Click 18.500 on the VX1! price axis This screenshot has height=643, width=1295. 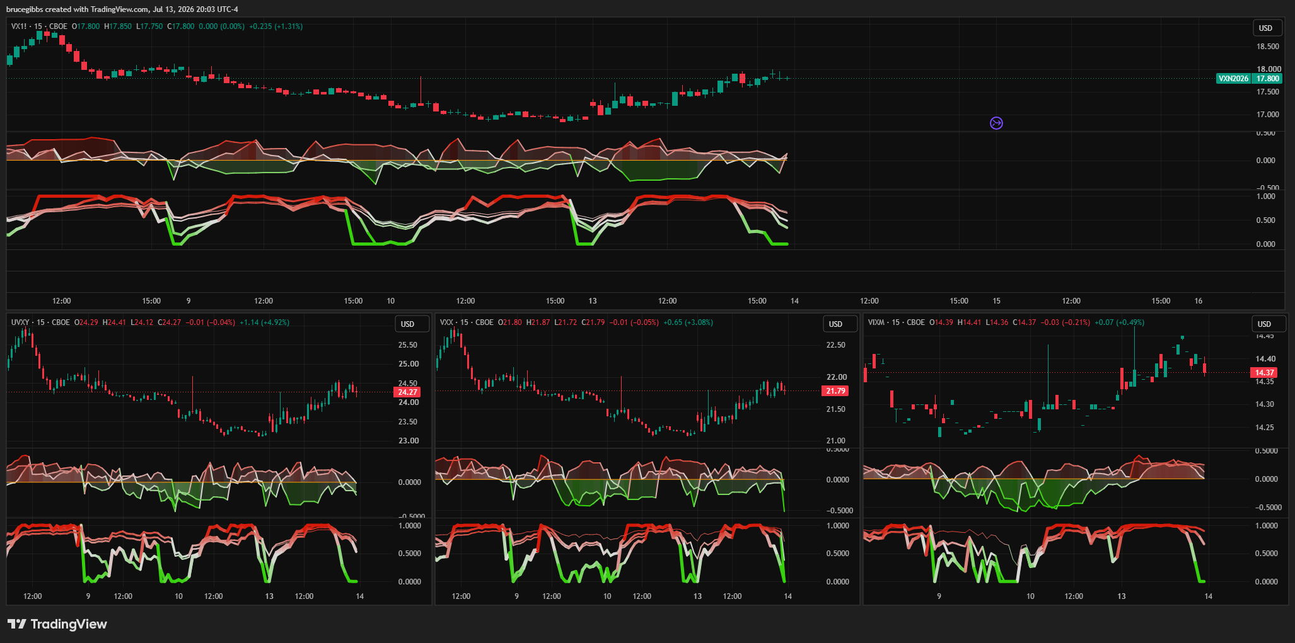(x=1267, y=47)
